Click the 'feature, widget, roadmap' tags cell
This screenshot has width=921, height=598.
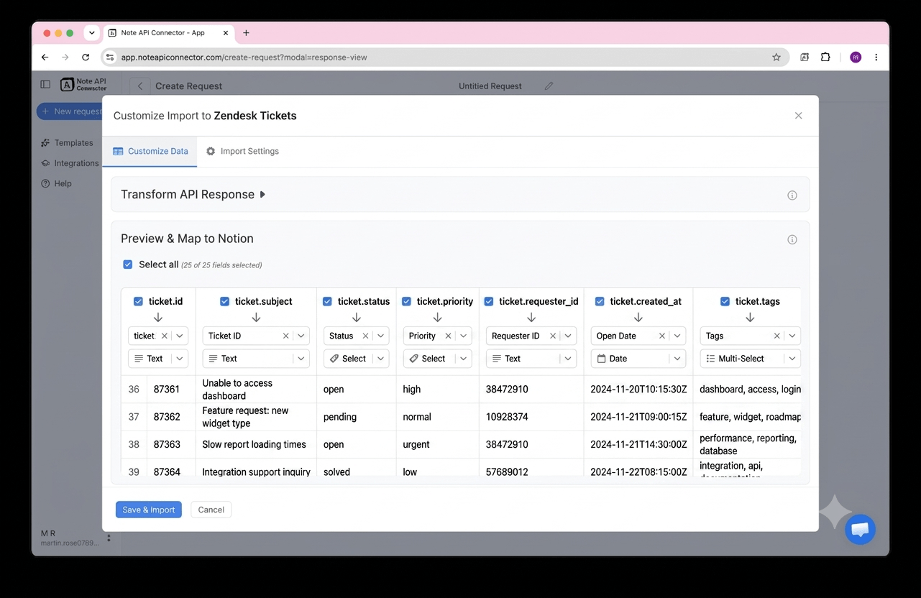click(x=748, y=417)
